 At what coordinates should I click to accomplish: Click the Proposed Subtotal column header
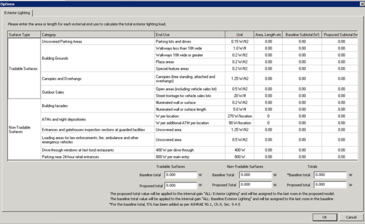340,35
